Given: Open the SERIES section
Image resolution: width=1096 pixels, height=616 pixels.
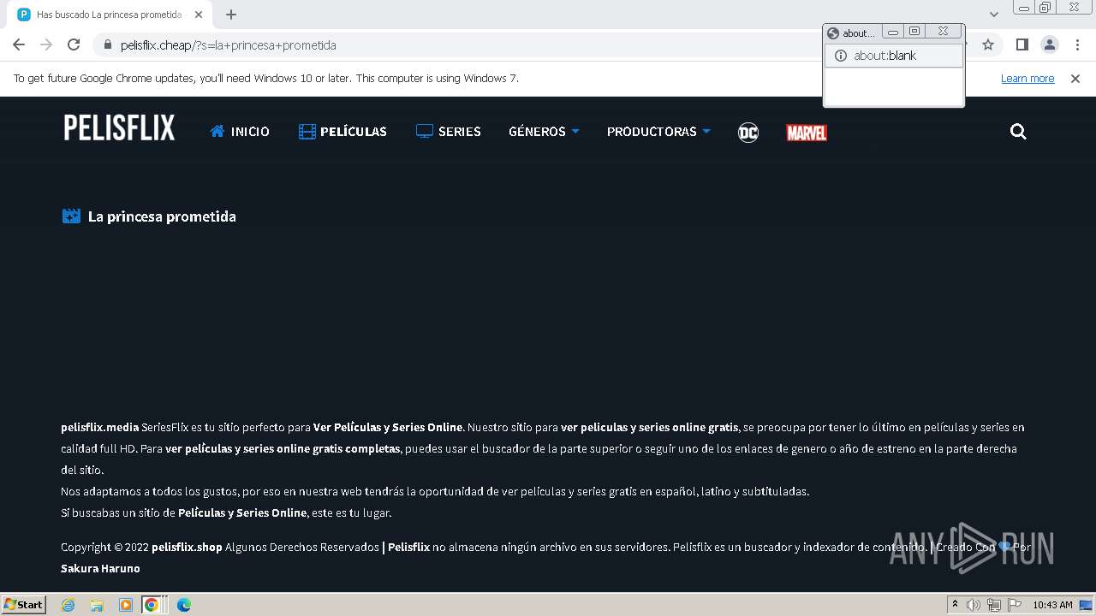Looking at the screenshot, I should [x=448, y=131].
